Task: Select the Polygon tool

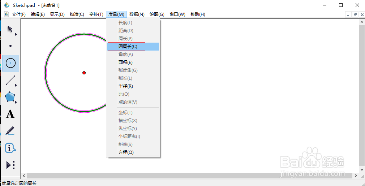Action: (x=10, y=97)
